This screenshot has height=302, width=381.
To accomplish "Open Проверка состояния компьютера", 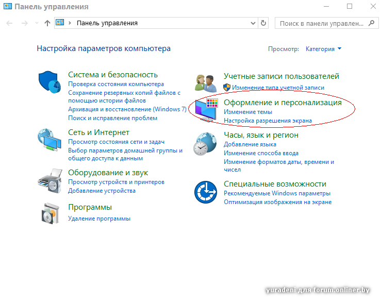I will (x=116, y=84).
